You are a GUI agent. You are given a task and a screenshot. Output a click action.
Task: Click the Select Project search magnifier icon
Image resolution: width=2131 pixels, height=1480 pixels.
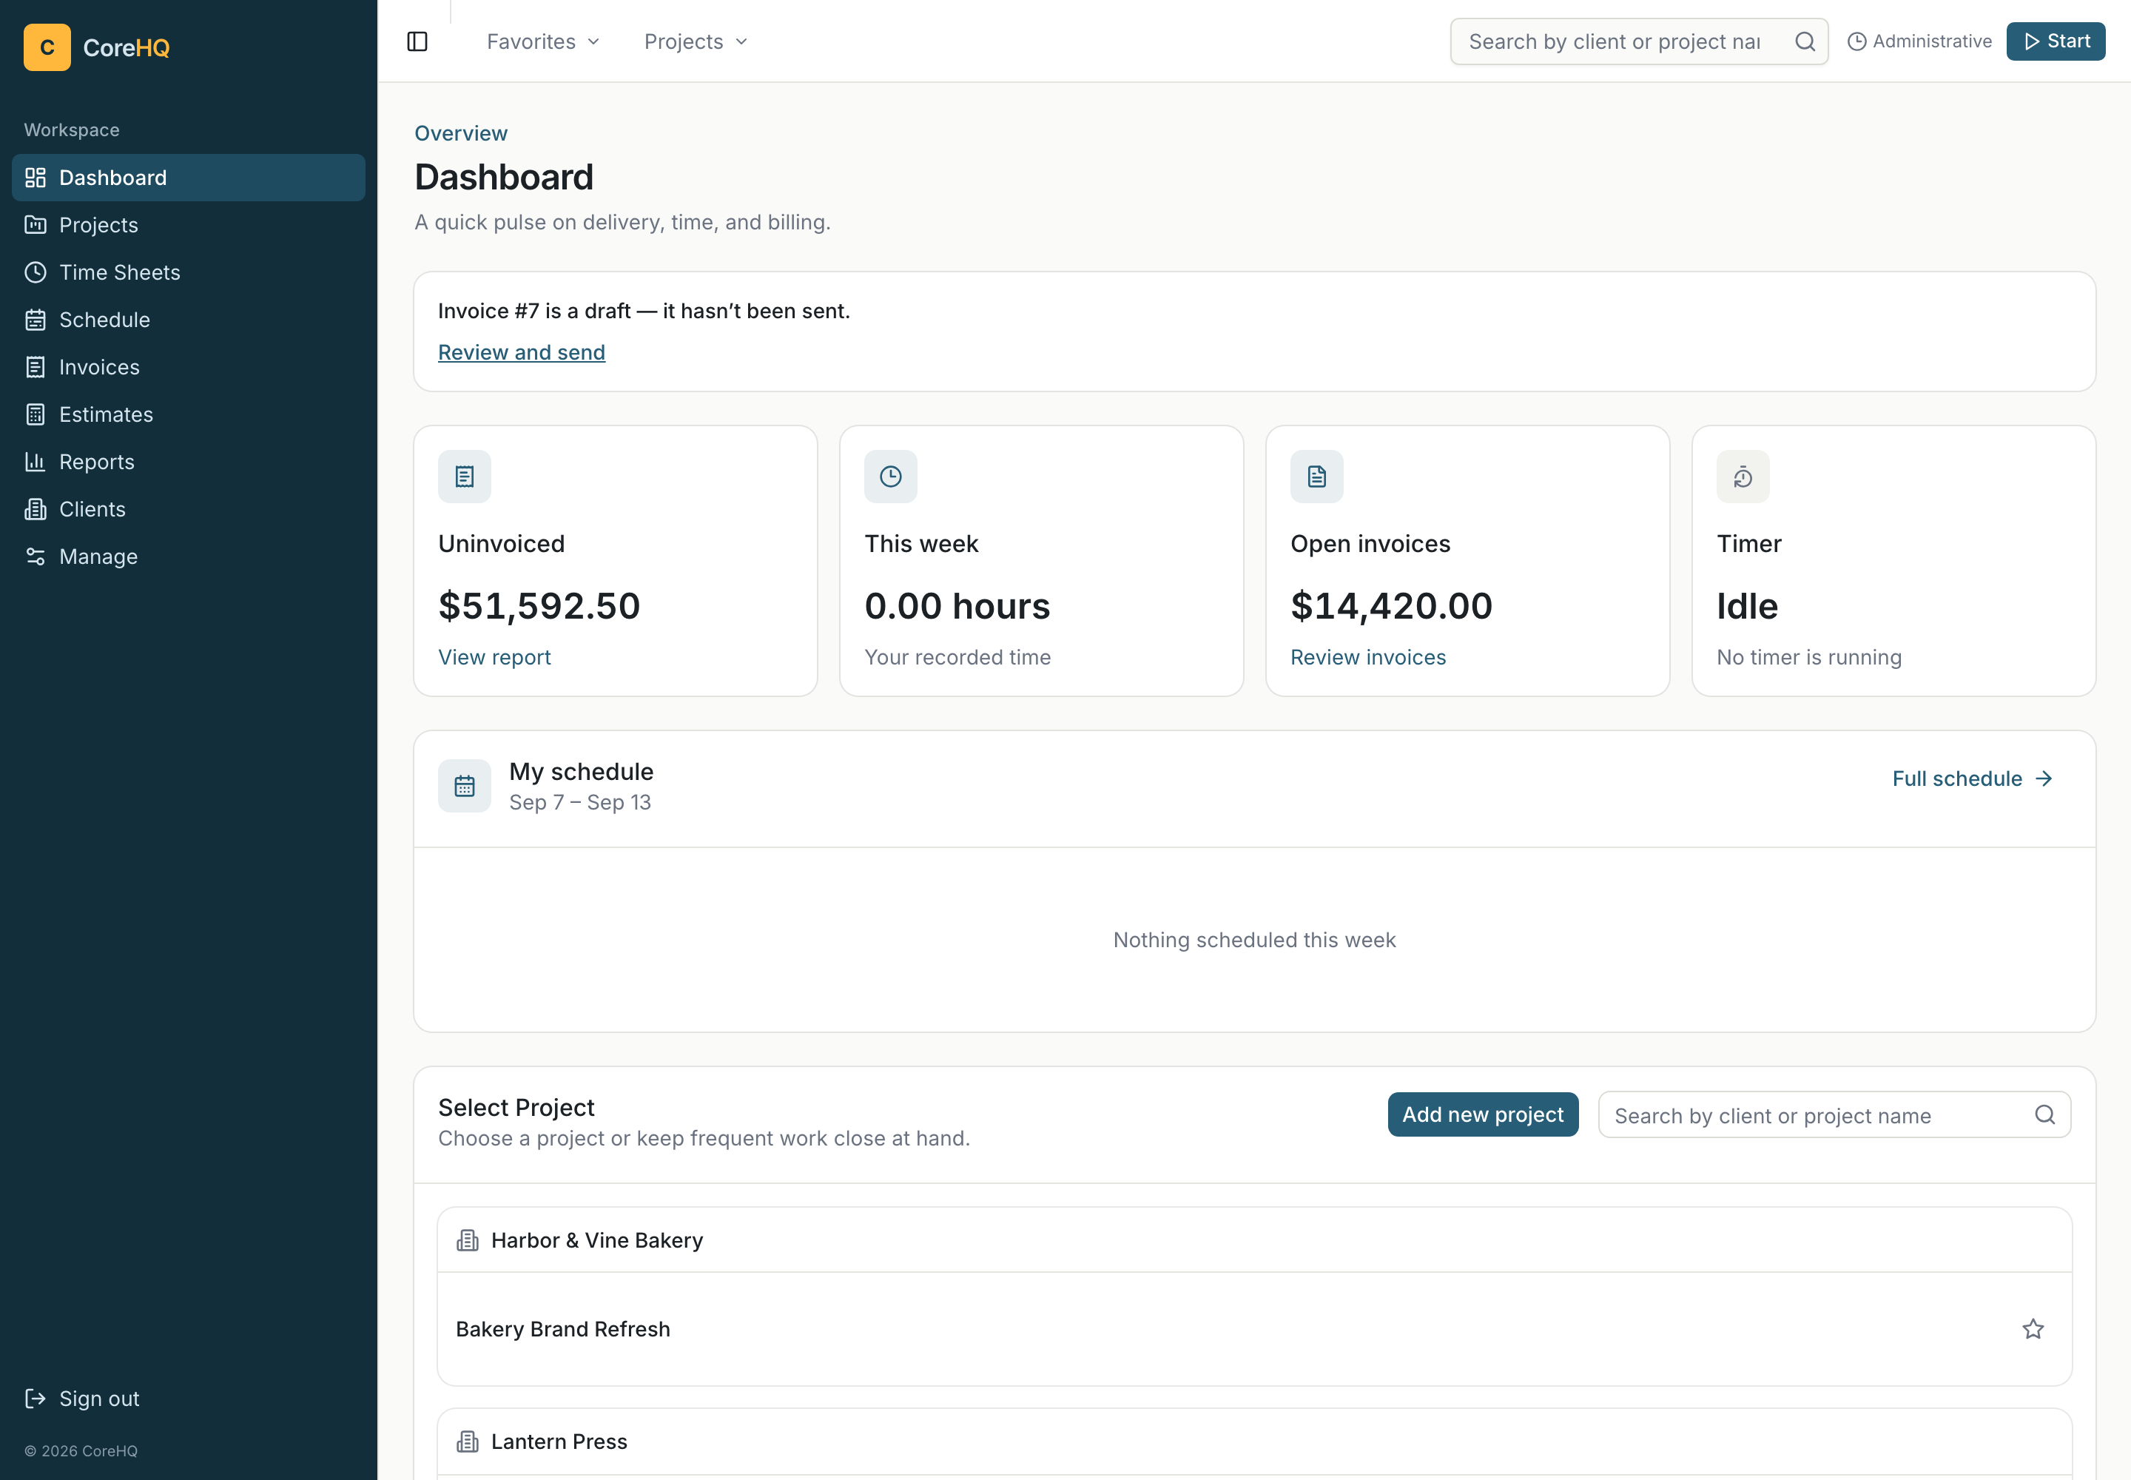pyautogui.click(x=2044, y=1114)
